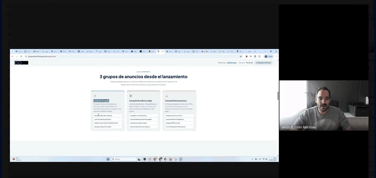This screenshot has height=178, width=376.
Task: Click the lightning icon on Campaña Despido card
Action: click(x=95, y=96)
